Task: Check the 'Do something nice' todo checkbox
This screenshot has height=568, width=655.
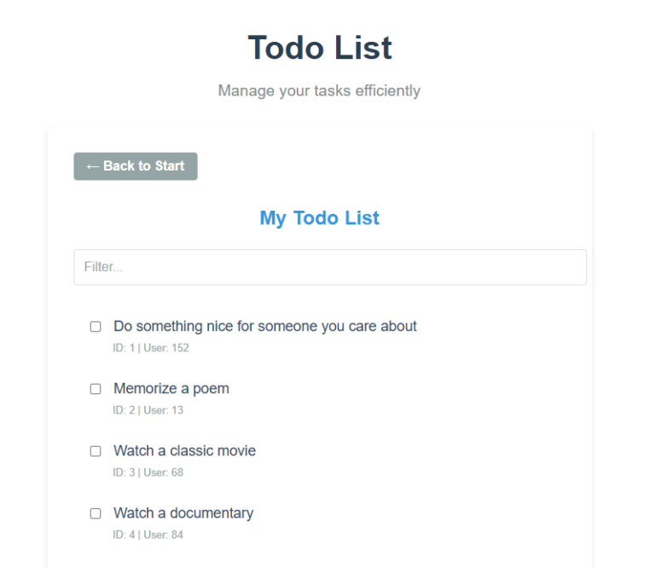Action: 96,327
